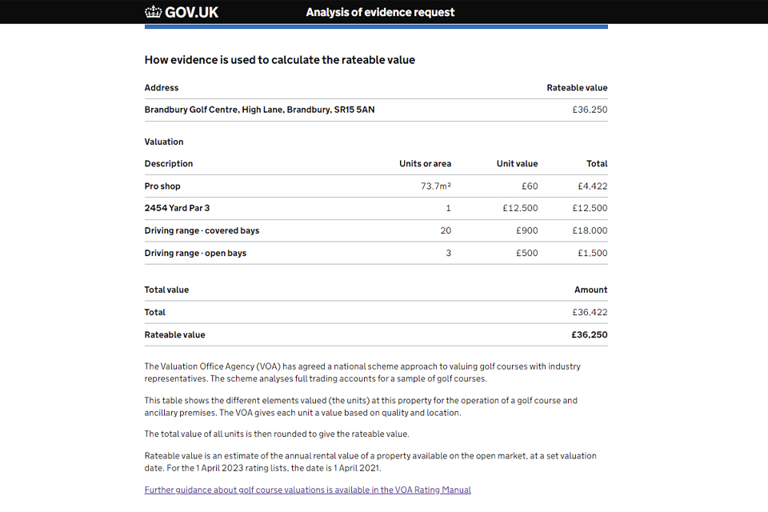Click the 'Units or area' column header
The image size is (768, 512).
coord(425,164)
